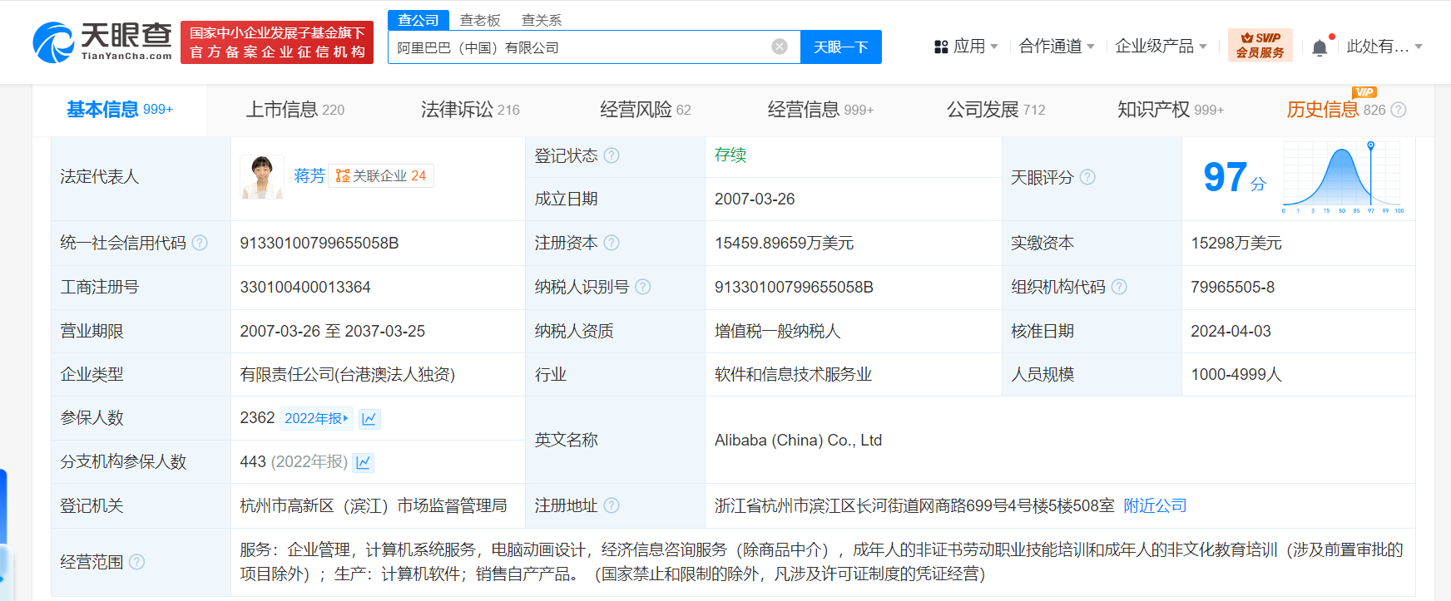
Task: Click the 存续 registration status value
Action: pyautogui.click(x=730, y=155)
